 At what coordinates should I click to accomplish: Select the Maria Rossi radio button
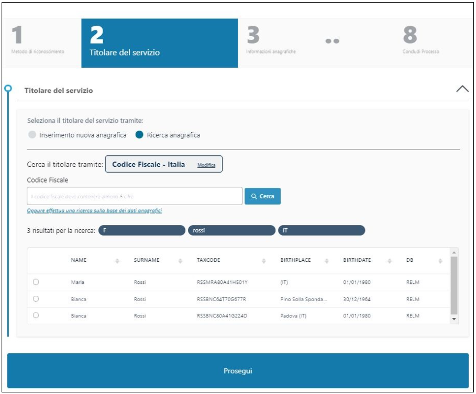36,282
